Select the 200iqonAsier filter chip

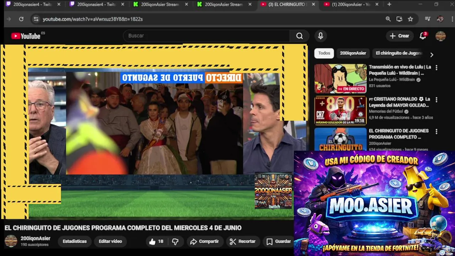353,53
